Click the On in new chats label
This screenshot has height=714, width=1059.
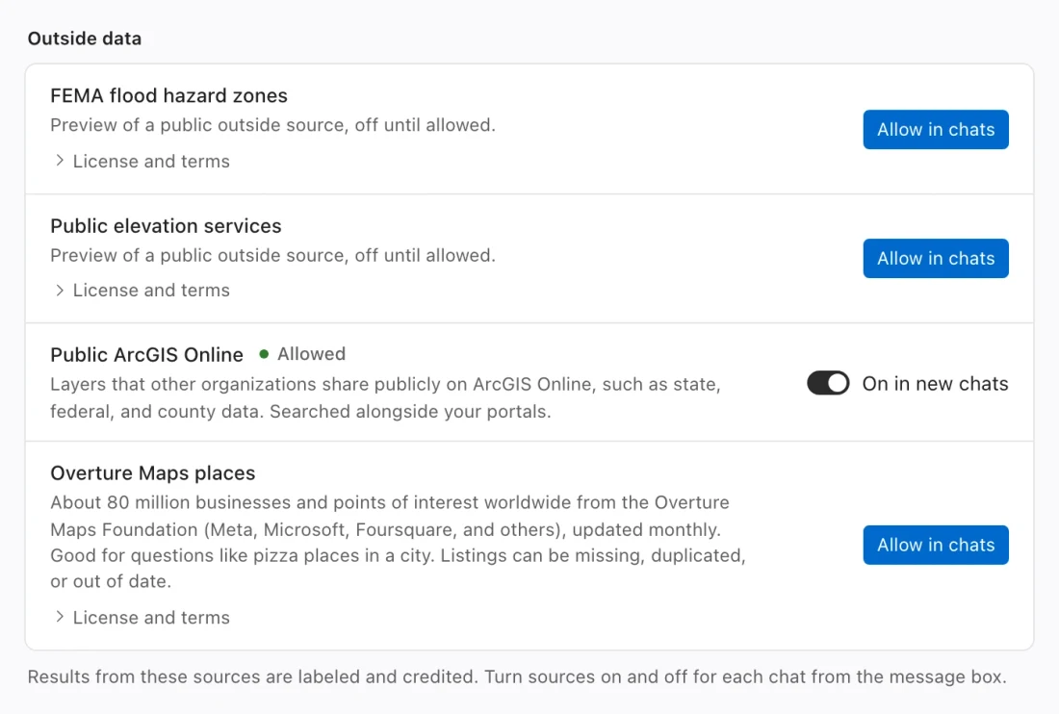(935, 383)
